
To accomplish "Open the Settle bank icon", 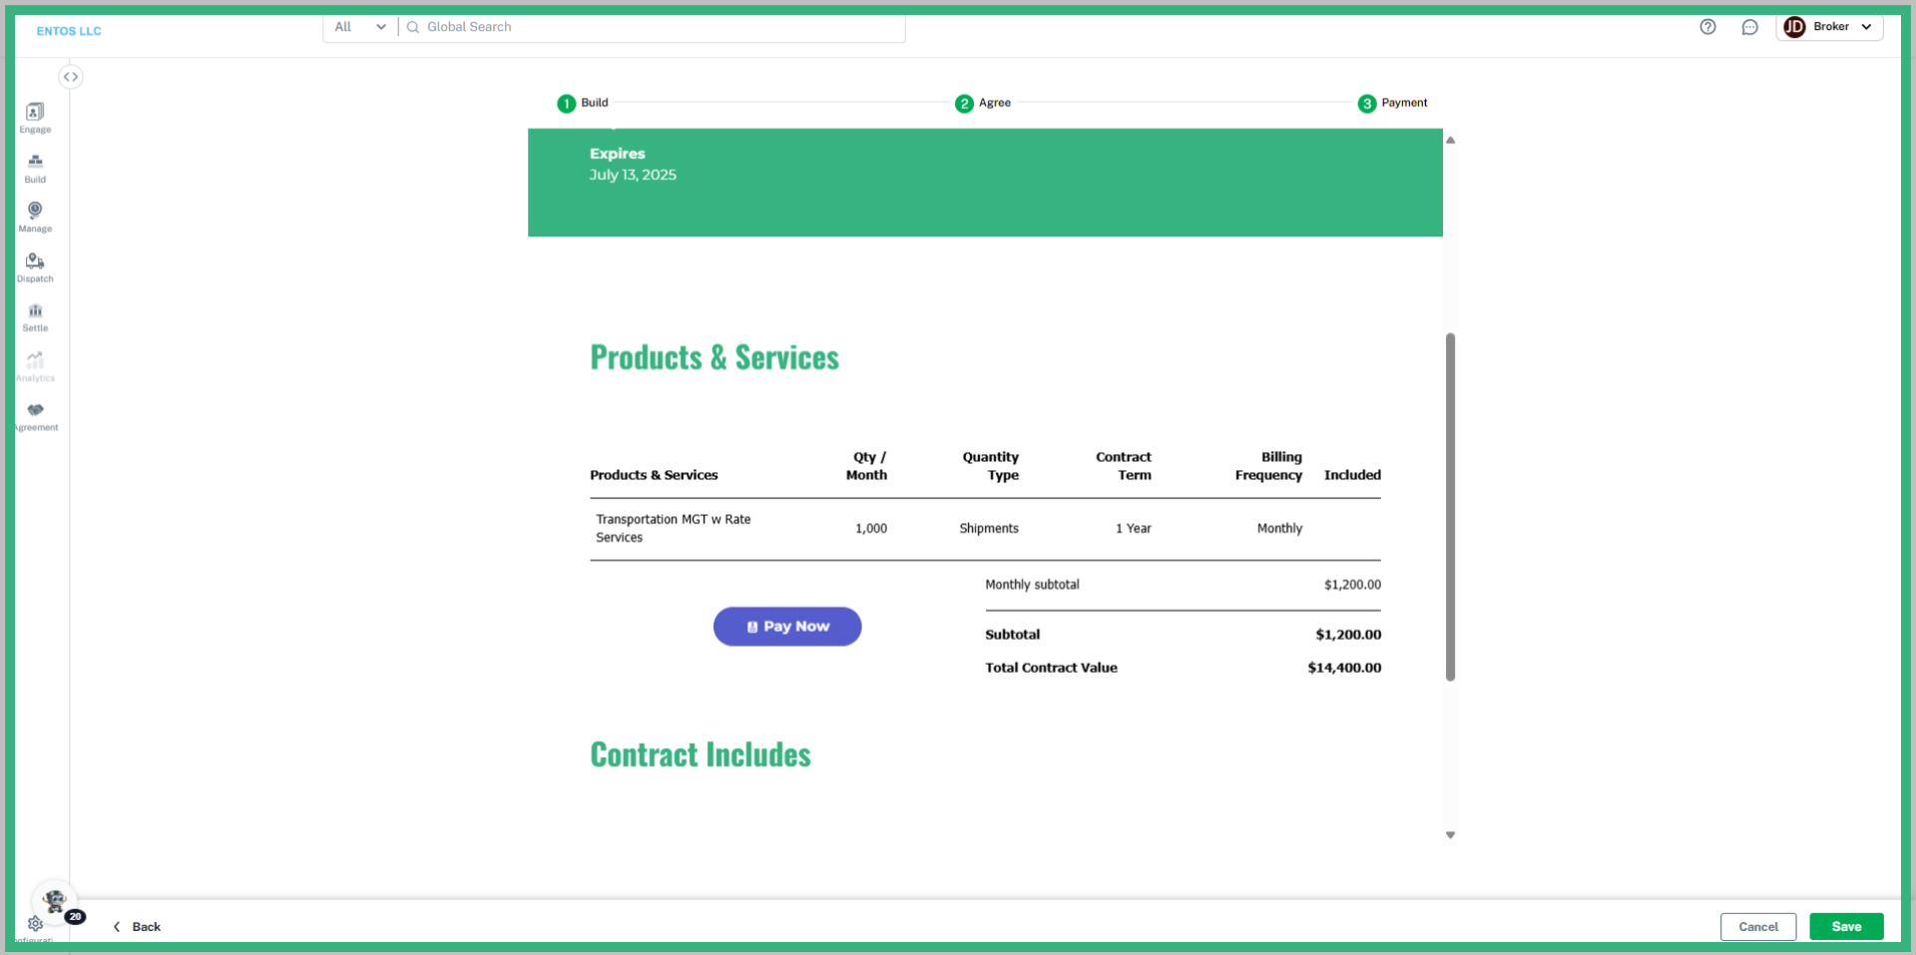I will [35, 314].
